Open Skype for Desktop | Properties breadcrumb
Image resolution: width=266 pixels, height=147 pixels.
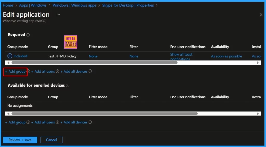(x=128, y=5)
